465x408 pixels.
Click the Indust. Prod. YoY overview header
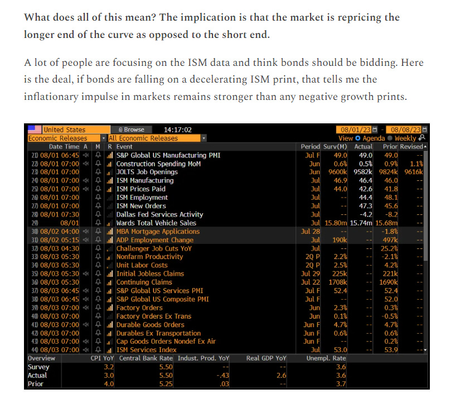pos(203,358)
